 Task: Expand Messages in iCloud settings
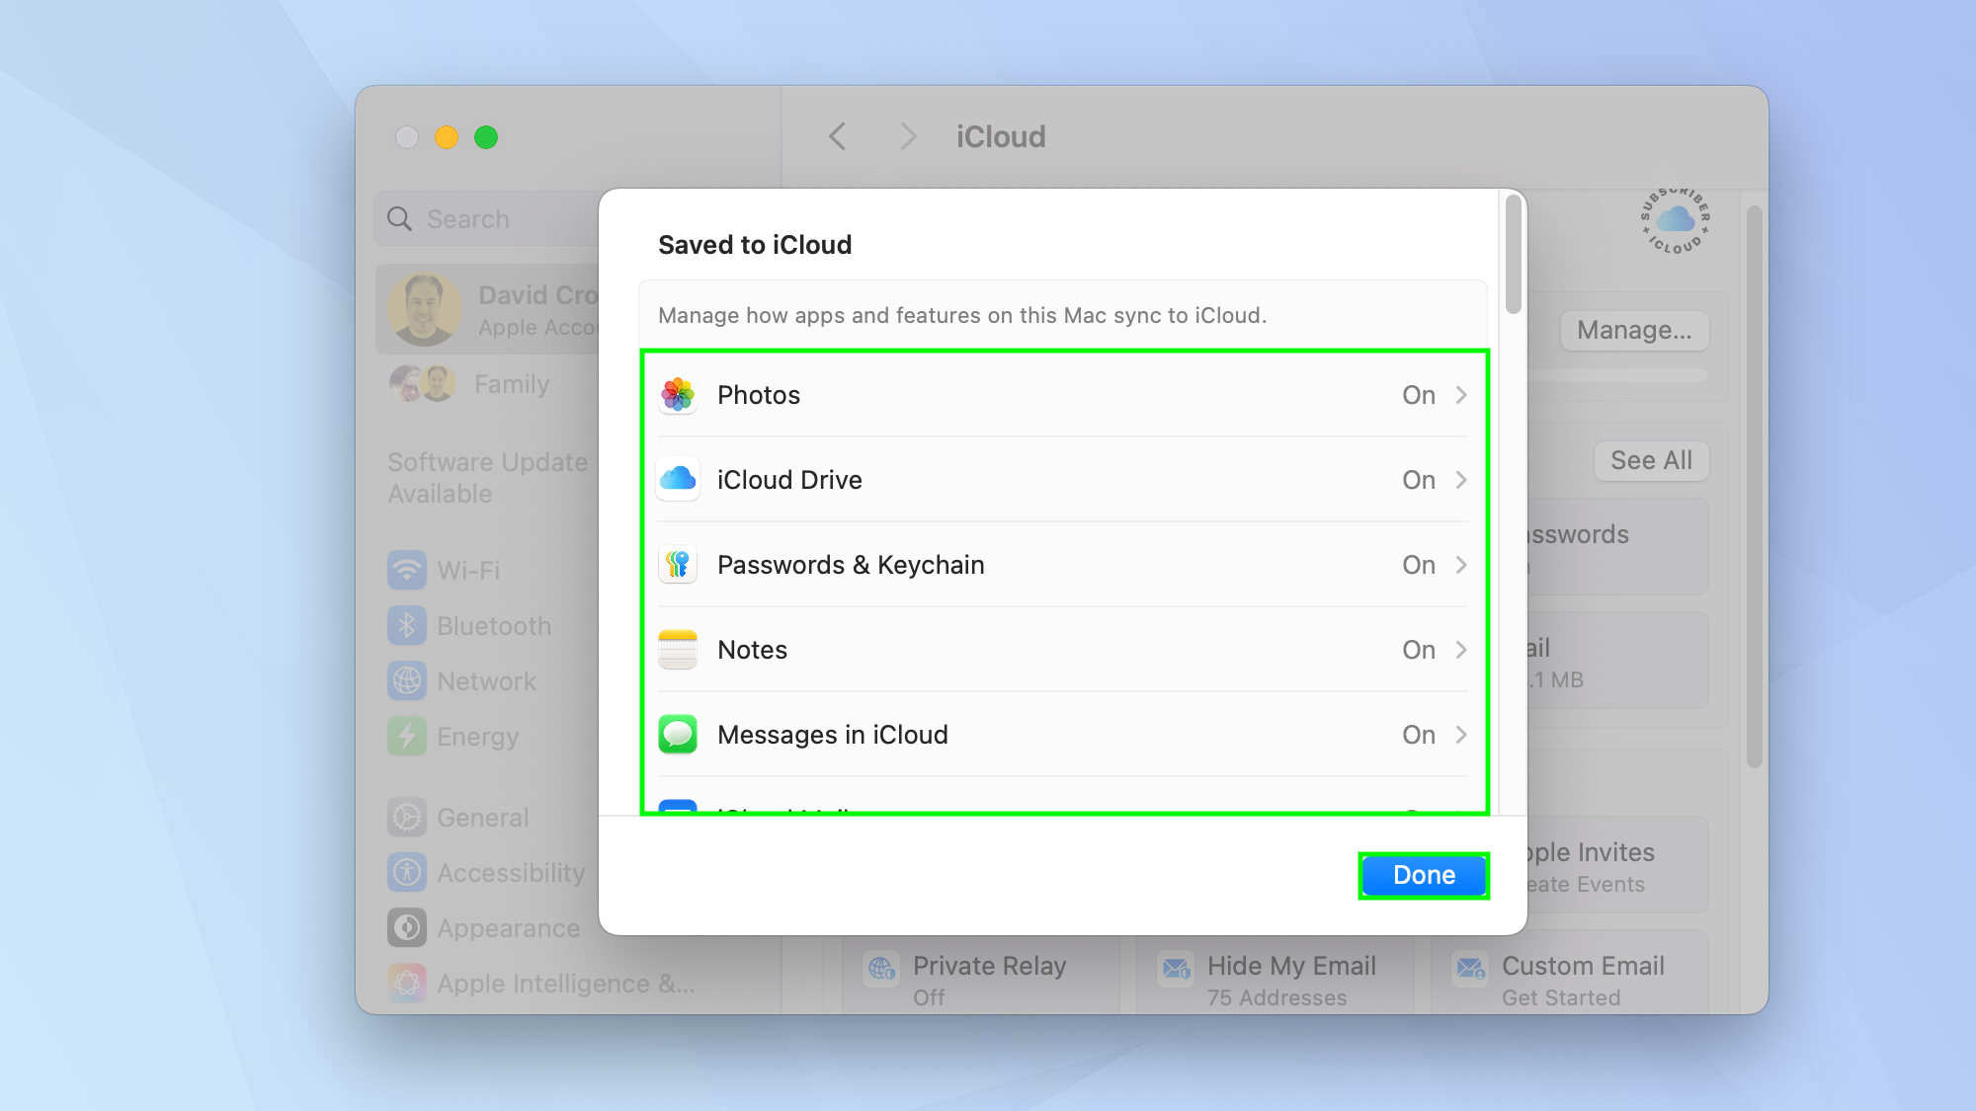click(1460, 734)
